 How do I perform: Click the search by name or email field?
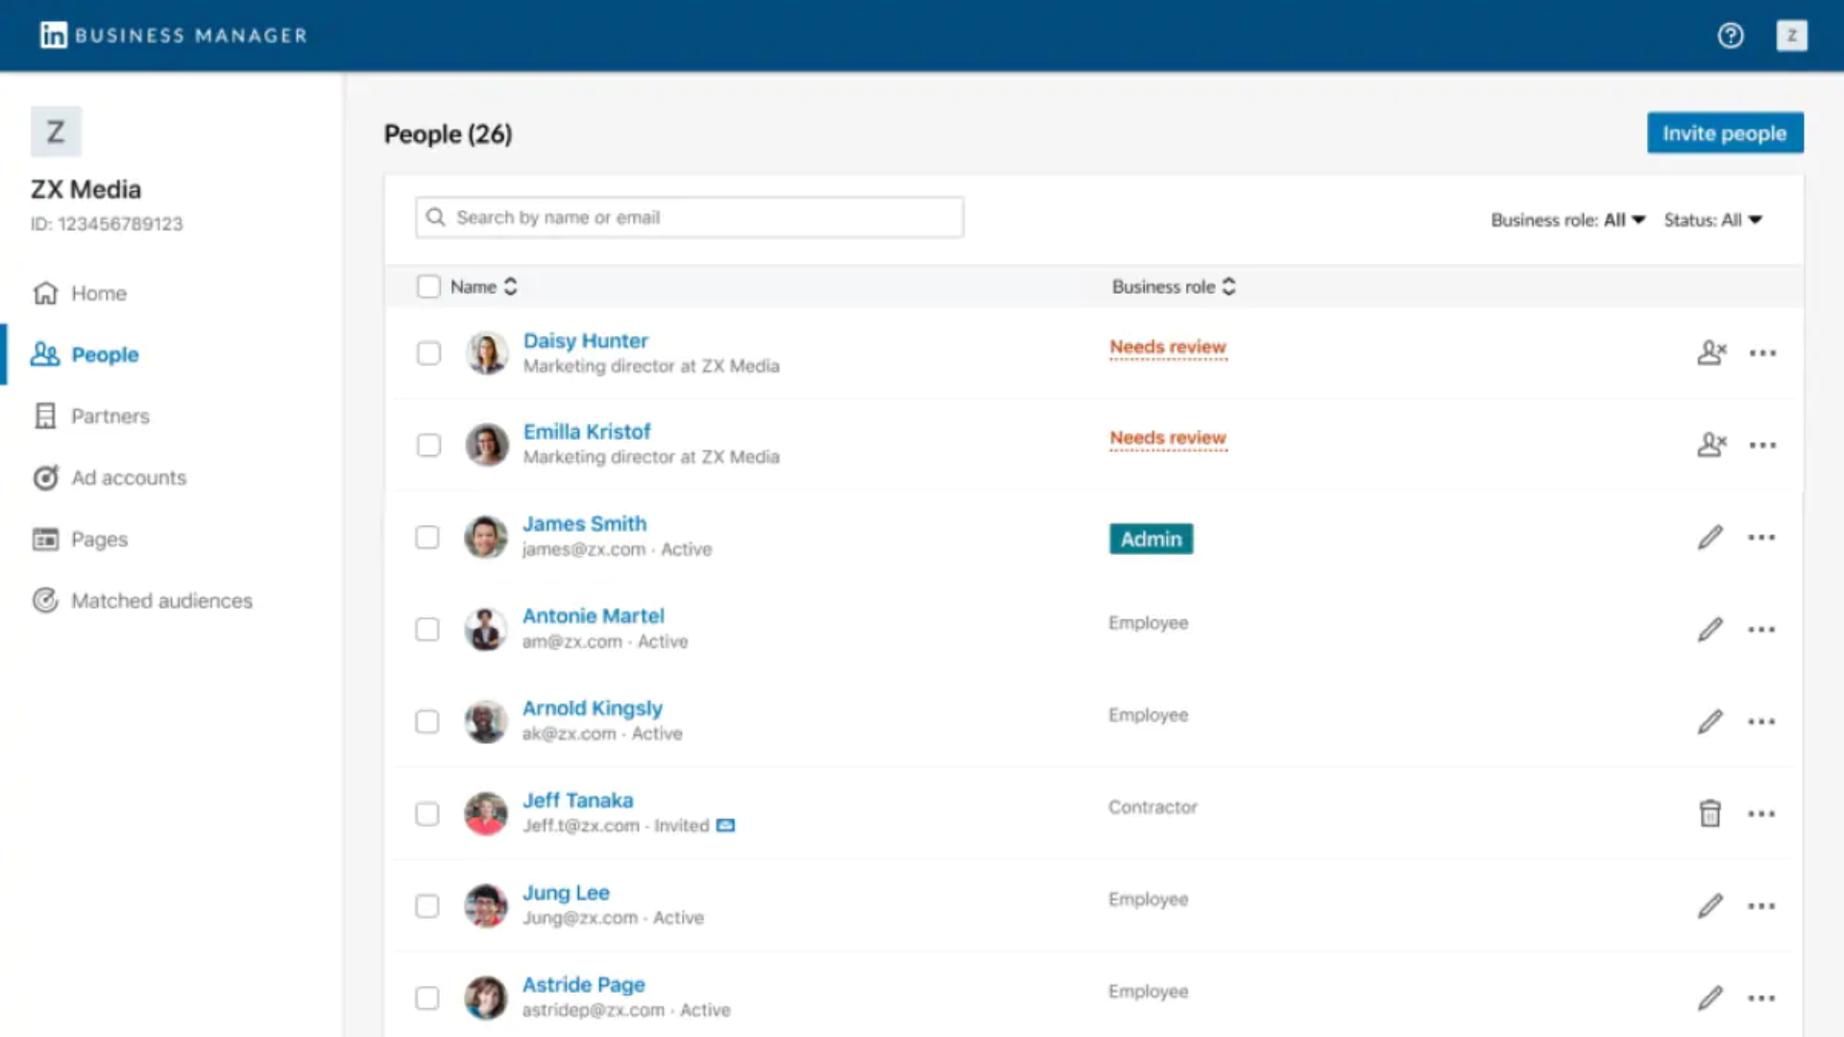690,217
